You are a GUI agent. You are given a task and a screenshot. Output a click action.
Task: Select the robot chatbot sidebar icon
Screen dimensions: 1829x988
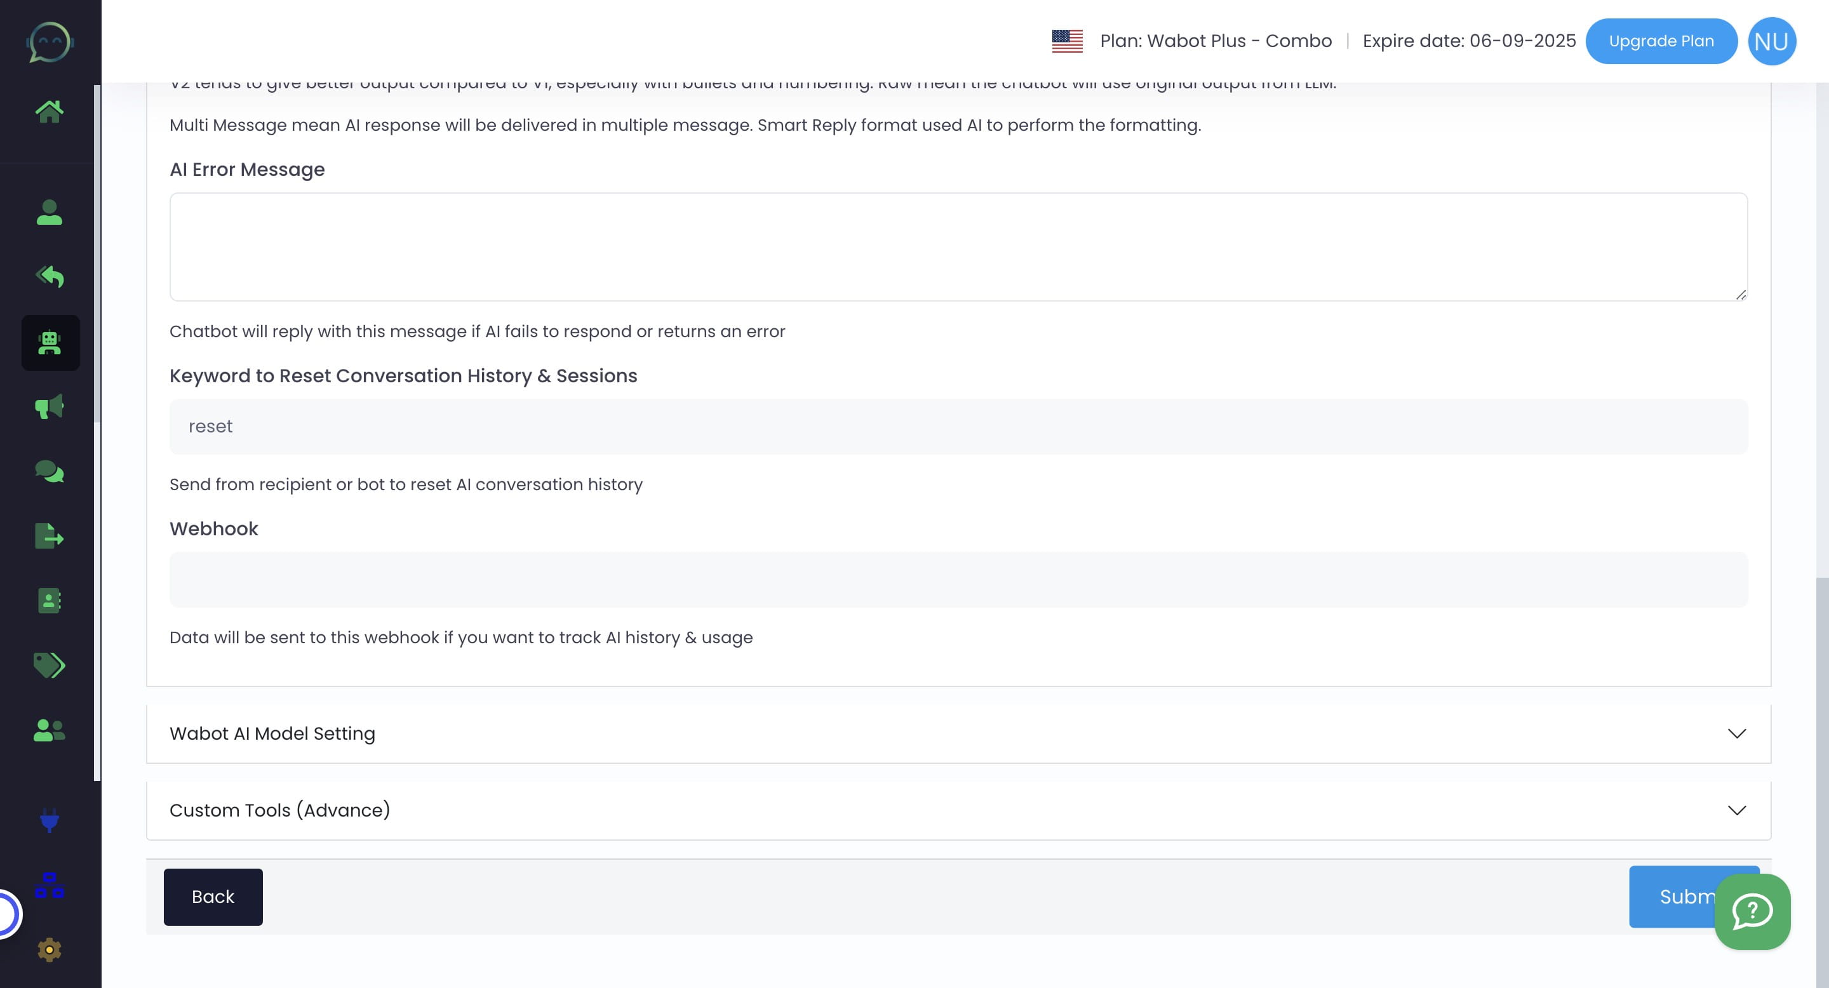click(50, 343)
